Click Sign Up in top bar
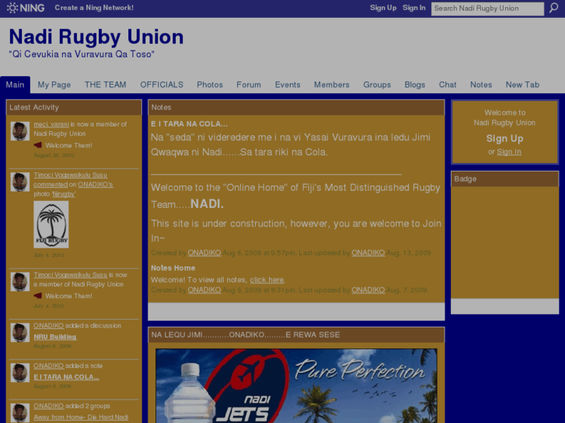 pos(383,8)
